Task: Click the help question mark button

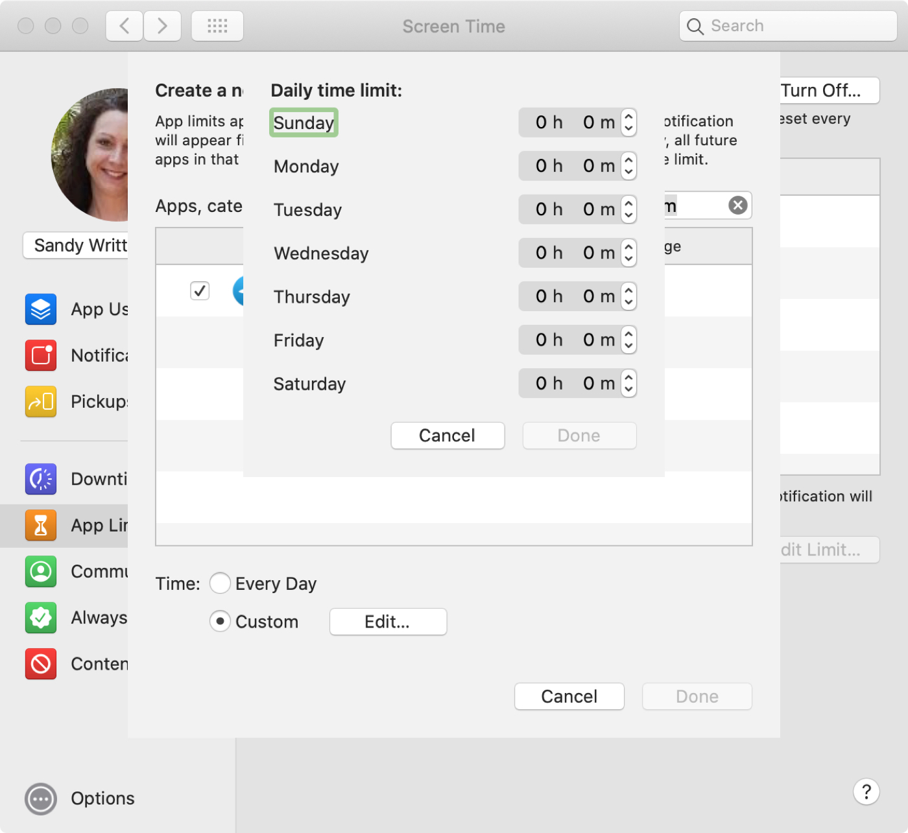Action: pos(866,792)
